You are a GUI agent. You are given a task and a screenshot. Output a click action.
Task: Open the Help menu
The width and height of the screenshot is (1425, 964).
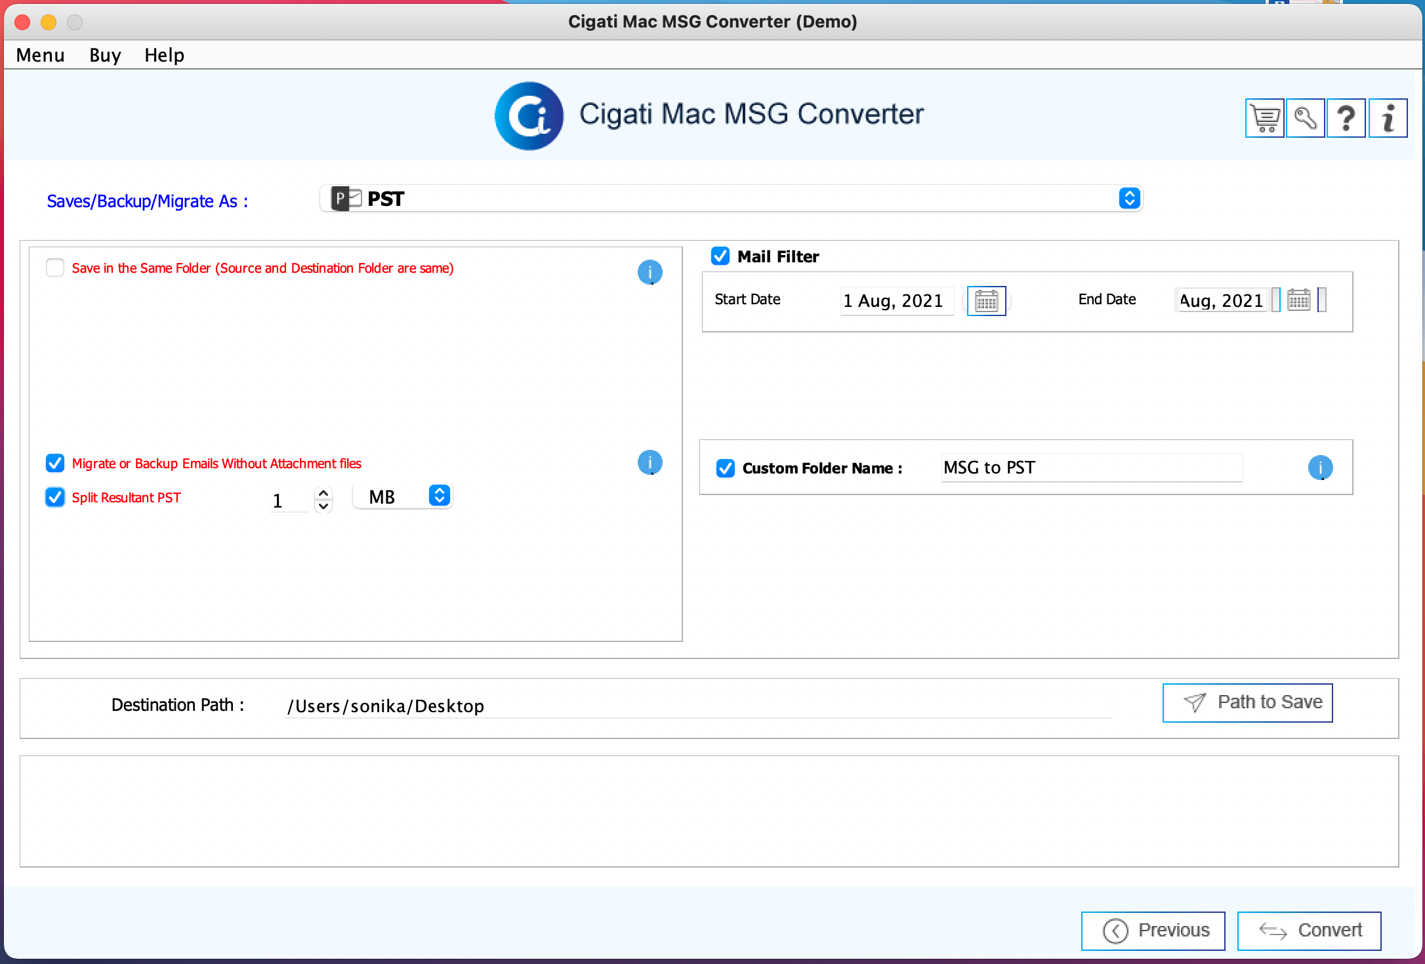point(164,55)
